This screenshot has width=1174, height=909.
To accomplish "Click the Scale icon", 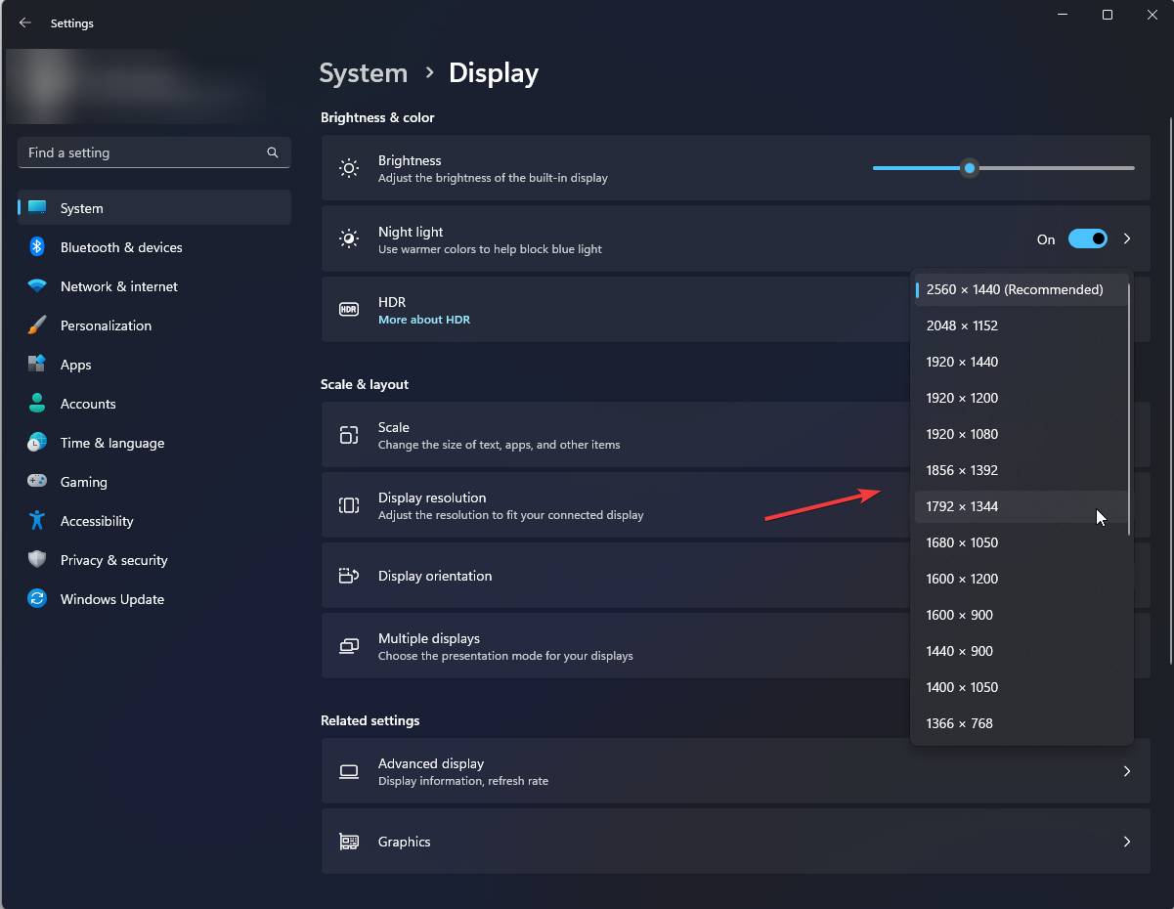I will click(x=349, y=435).
